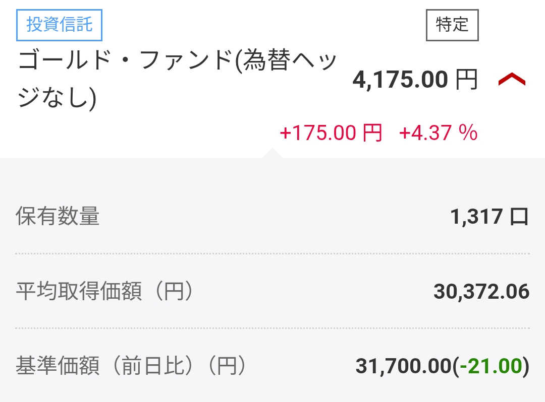545x402 pixels.
Task: Select the 4,175.00 円 valuation amount
Action: click(x=400, y=80)
